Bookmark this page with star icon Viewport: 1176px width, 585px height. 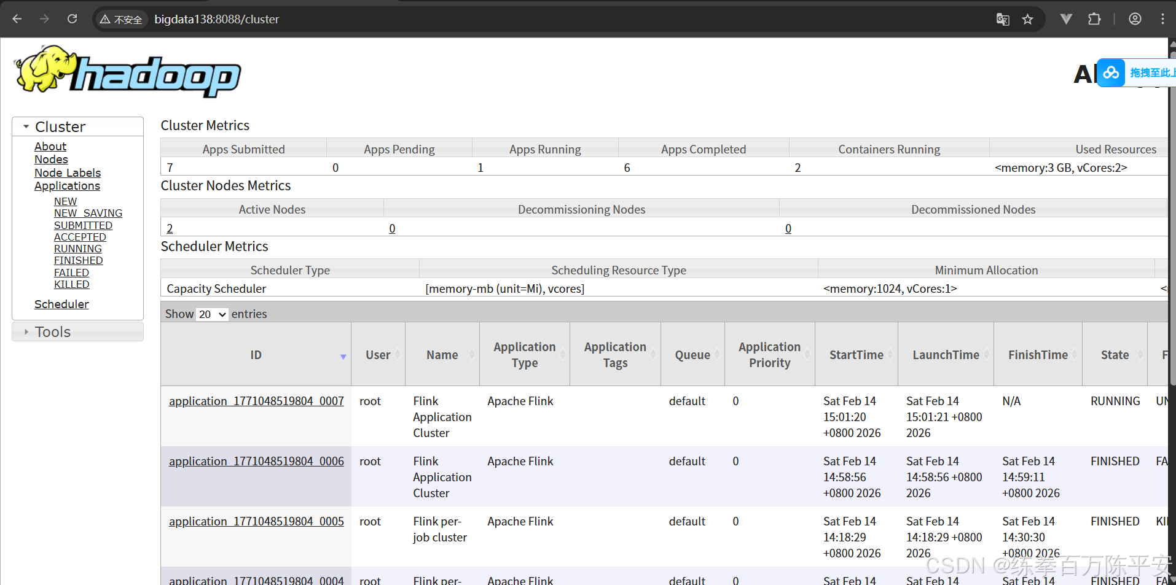pos(1027,19)
